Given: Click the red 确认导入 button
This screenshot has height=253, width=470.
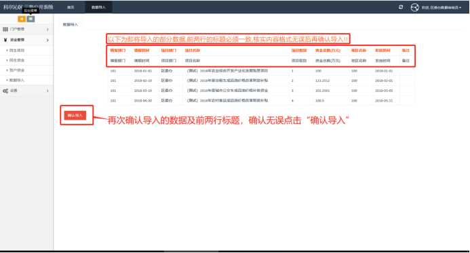Looking at the screenshot, I should click(75, 115).
